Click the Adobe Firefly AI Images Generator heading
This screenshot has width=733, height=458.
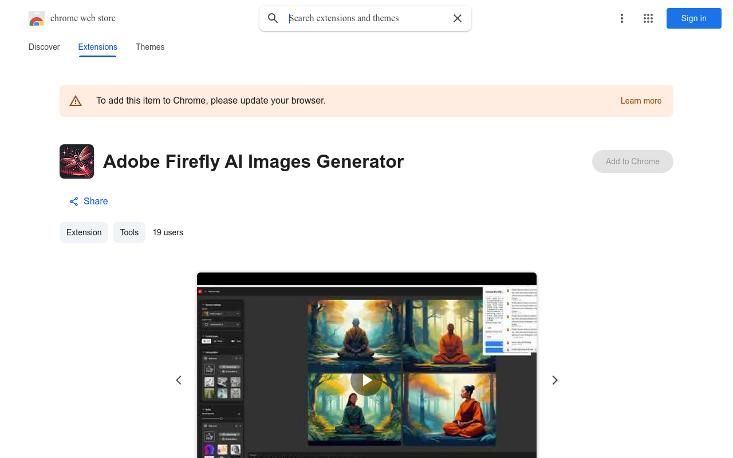[x=253, y=161]
